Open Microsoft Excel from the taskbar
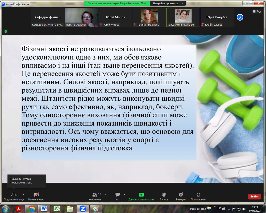 coord(57,209)
